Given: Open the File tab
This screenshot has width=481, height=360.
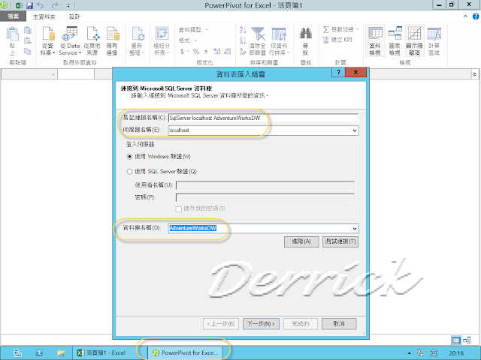Looking at the screenshot, I should [13, 16].
